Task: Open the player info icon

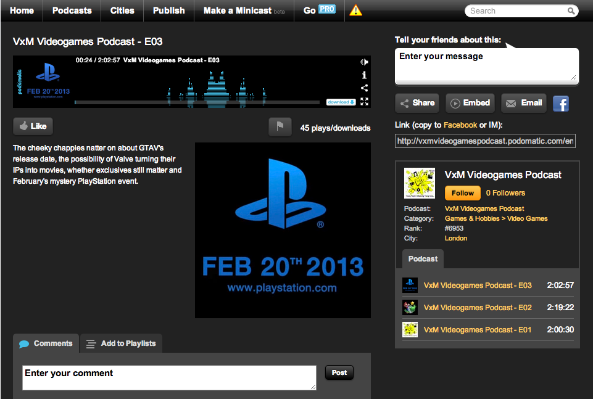Action: (x=365, y=75)
